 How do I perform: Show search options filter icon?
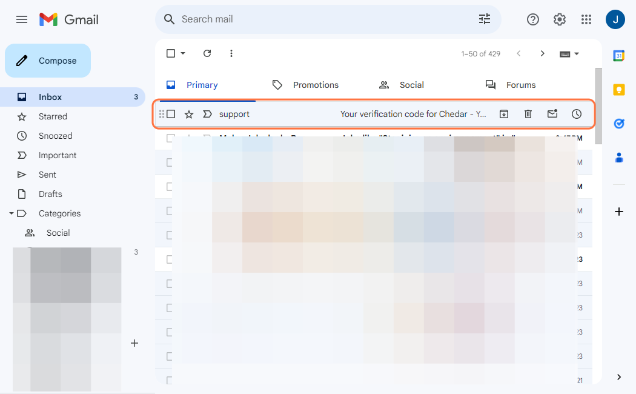(x=485, y=19)
